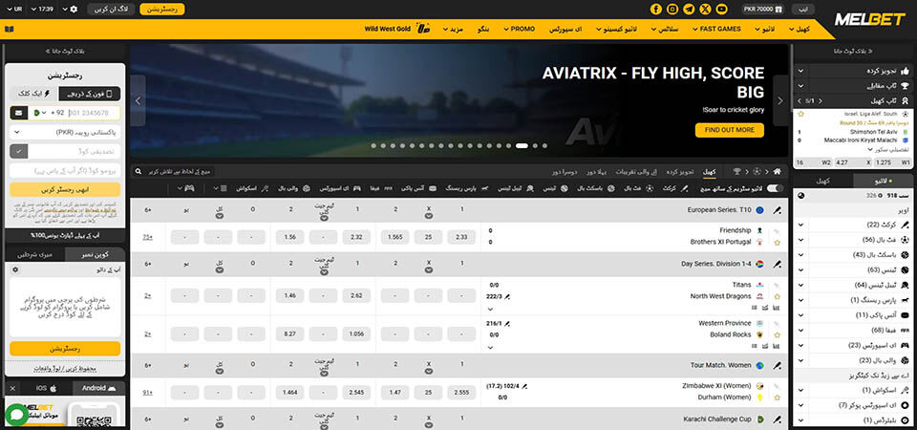This screenshot has height=430, width=917.
Task: Select the first banner carousel dot
Action: coord(373,145)
